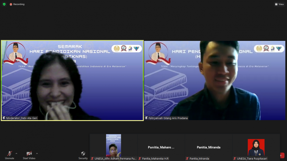Select the Panitia_Mahareka participant tile

click(x=161, y=147)
